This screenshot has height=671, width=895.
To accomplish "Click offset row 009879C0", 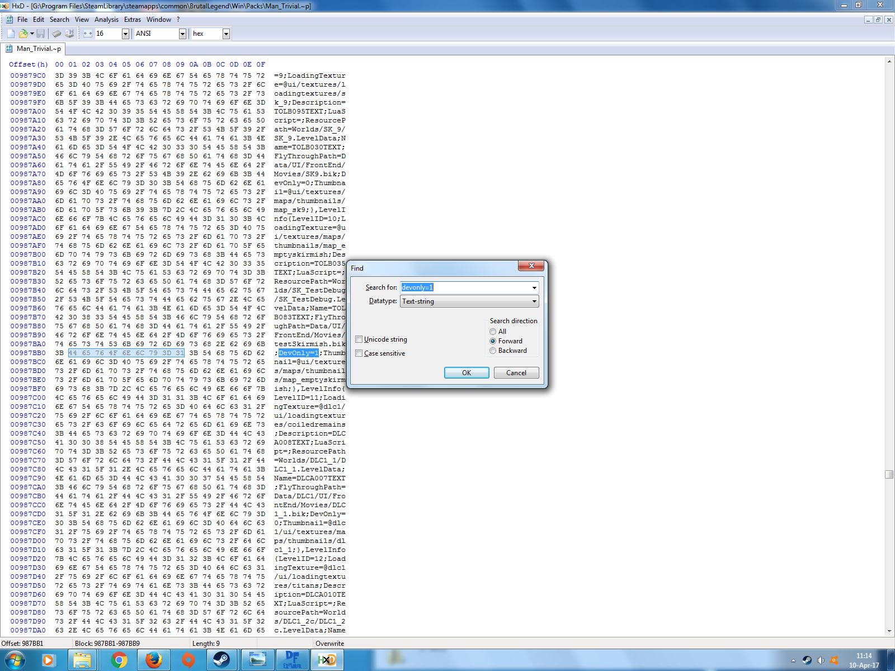I will pos(28,75).
